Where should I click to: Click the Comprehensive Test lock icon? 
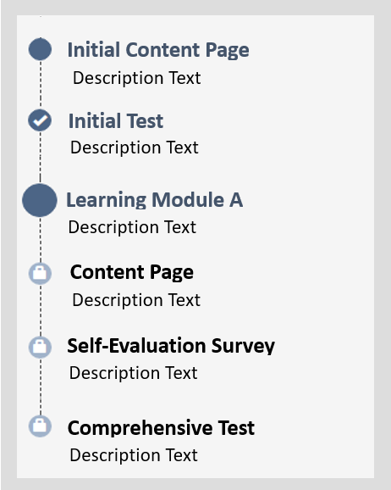[40, 426]
